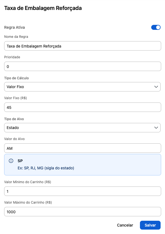Viewport: 165px width, 234px height.
Task: Select the Valor Máximo do Carrinho field
Action: click(83, 212)
